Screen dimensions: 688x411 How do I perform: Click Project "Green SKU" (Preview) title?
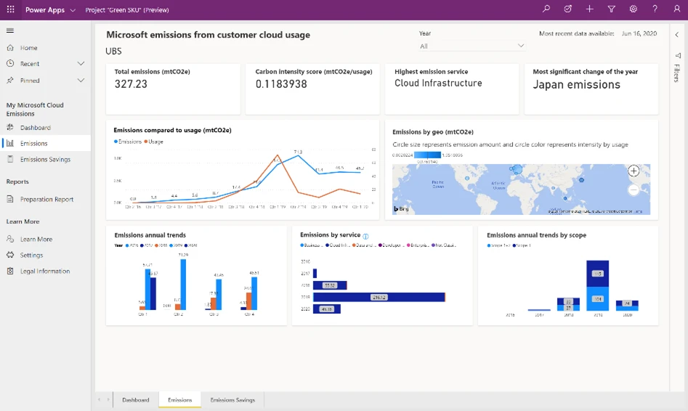coord(127,9)
